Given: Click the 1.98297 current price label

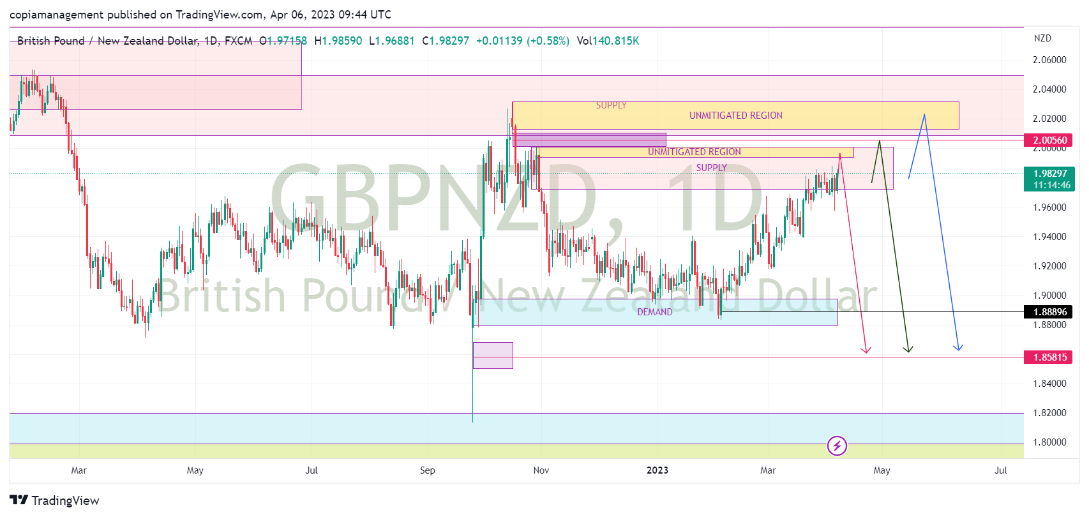Looking at the screenshot, I should (1049, 174).
